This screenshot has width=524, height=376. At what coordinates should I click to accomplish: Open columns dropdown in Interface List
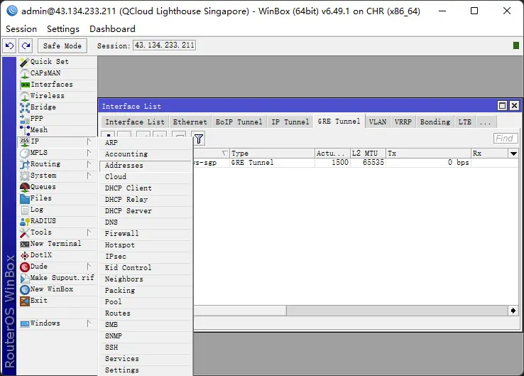coord(513,154)
